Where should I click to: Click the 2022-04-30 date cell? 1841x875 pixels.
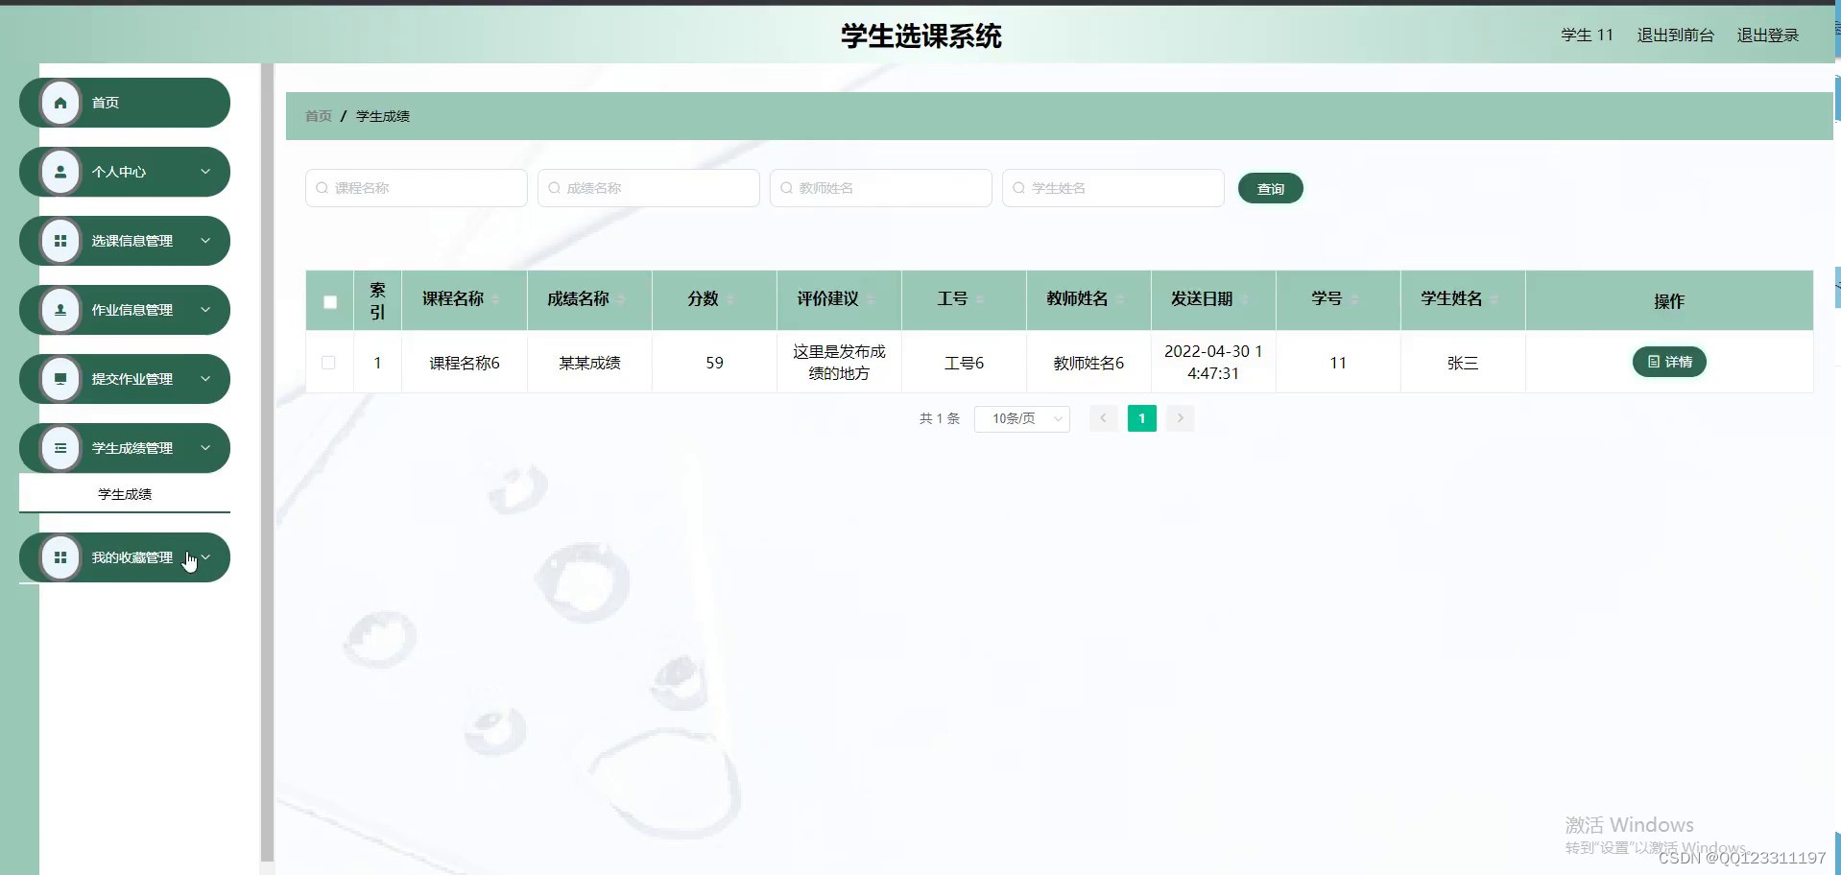coord(1213,363)
